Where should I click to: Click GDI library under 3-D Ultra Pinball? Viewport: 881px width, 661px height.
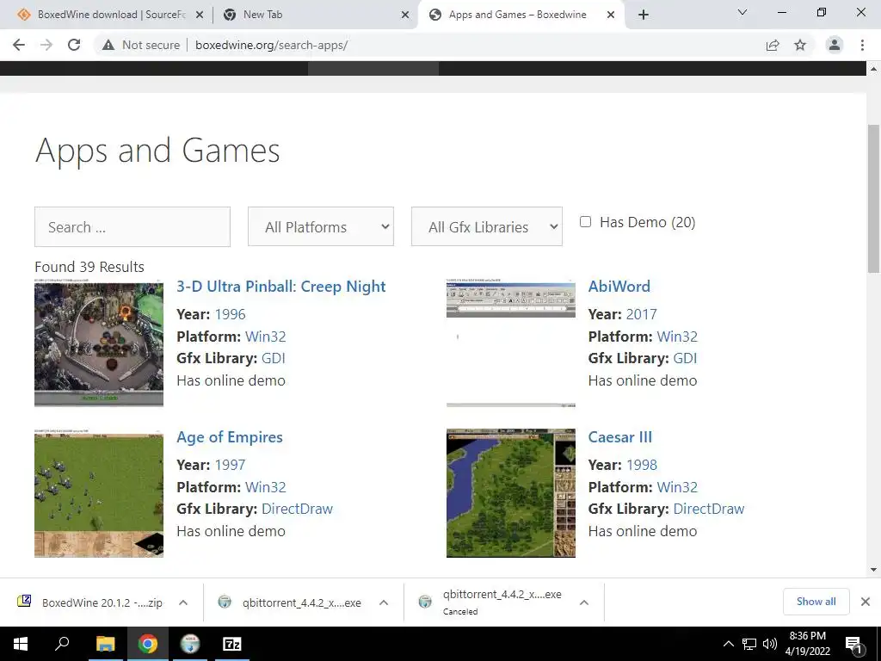(274, 359)
